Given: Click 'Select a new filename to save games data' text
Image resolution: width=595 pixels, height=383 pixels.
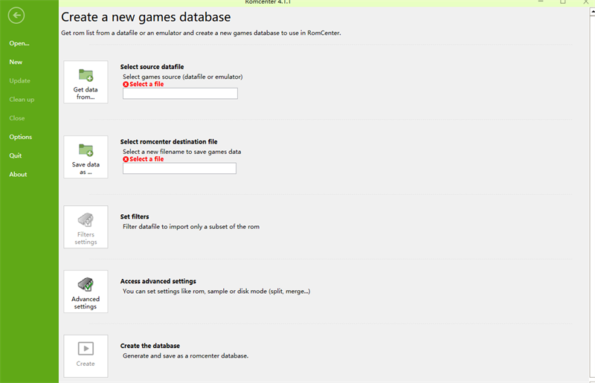Looking at the screenshot, I should coord(181,152).
